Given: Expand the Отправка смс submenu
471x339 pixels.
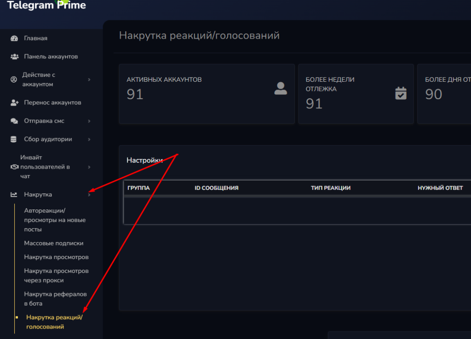Looking at the screenshot, I should [x=90, y=121].
